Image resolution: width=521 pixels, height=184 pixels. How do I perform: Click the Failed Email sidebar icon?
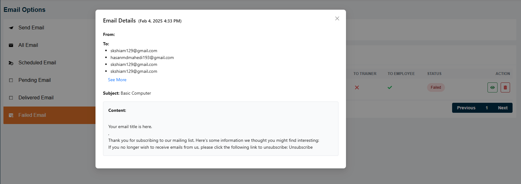[x=11, y=115]
